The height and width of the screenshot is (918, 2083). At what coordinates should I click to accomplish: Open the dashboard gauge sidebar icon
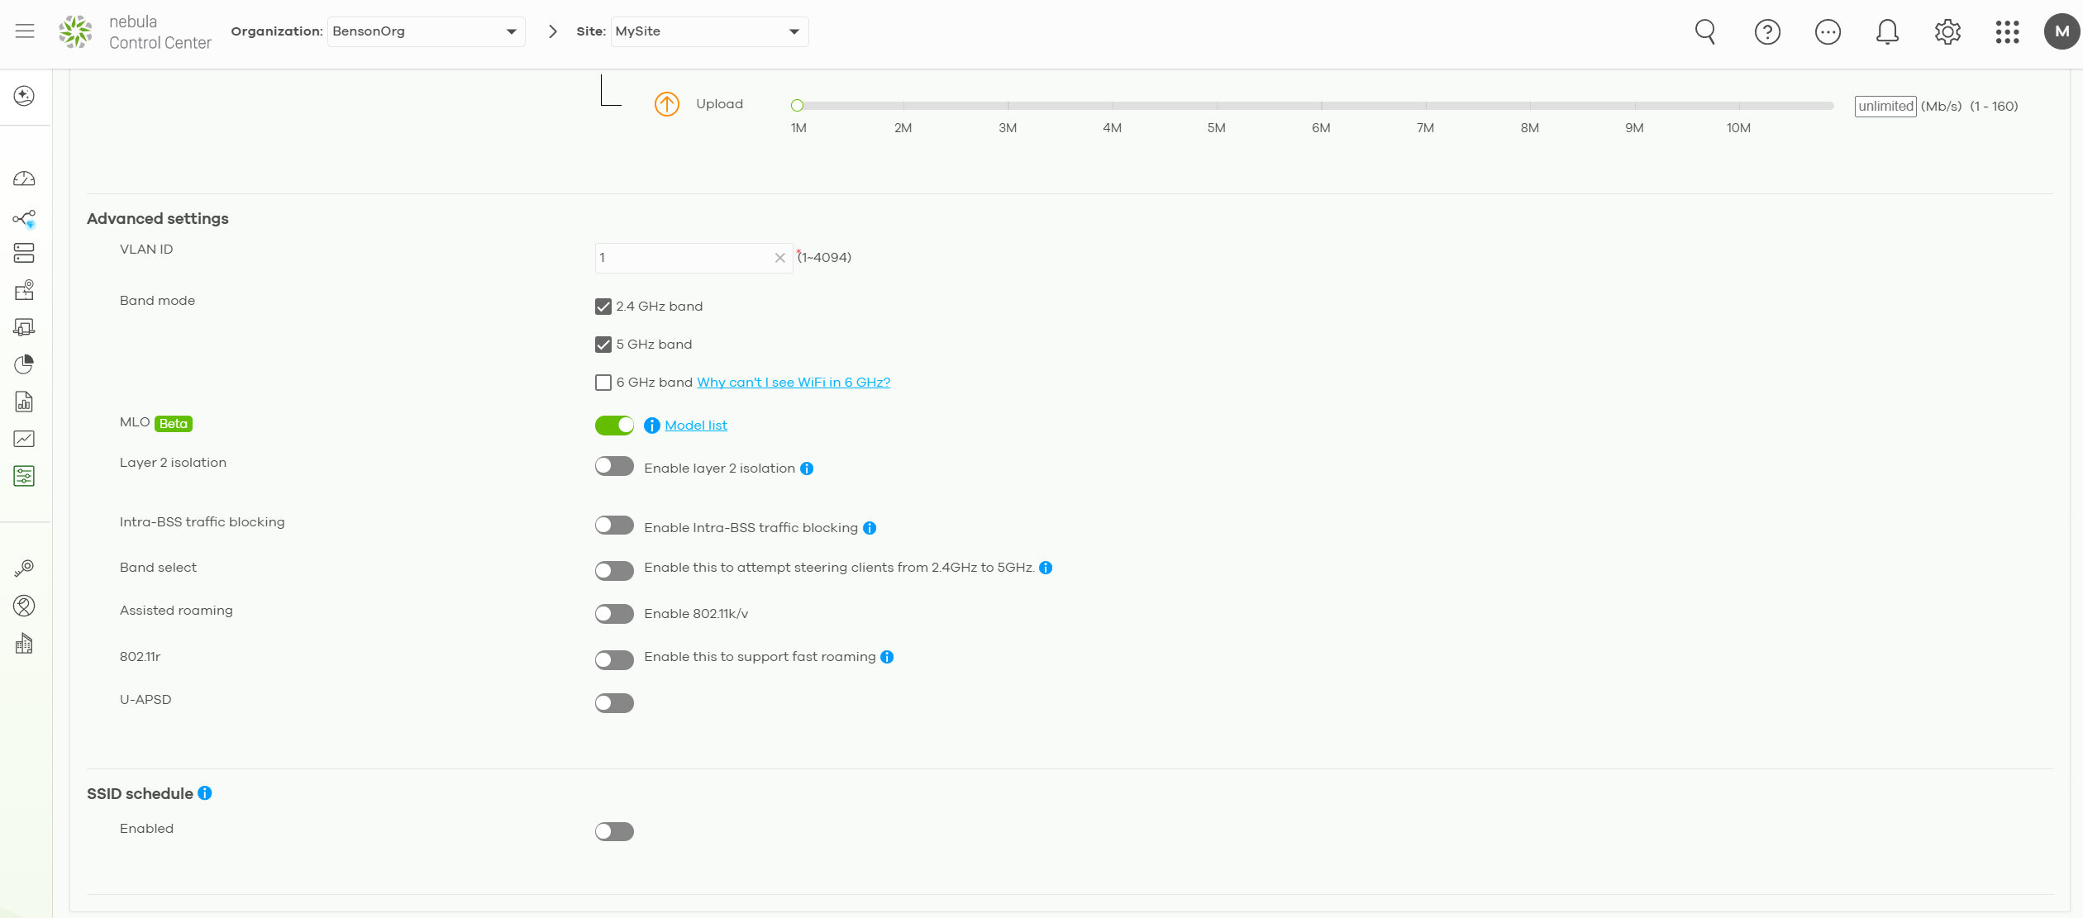pos(24,178)
